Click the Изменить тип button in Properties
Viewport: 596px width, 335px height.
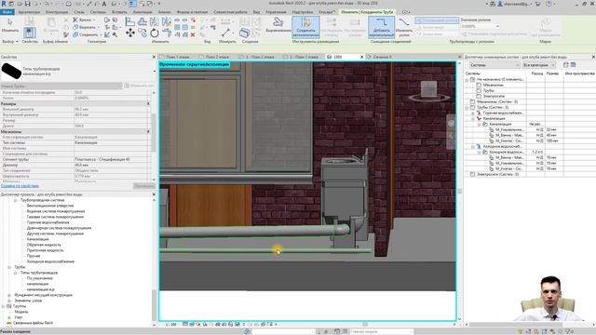pos(139,86)
